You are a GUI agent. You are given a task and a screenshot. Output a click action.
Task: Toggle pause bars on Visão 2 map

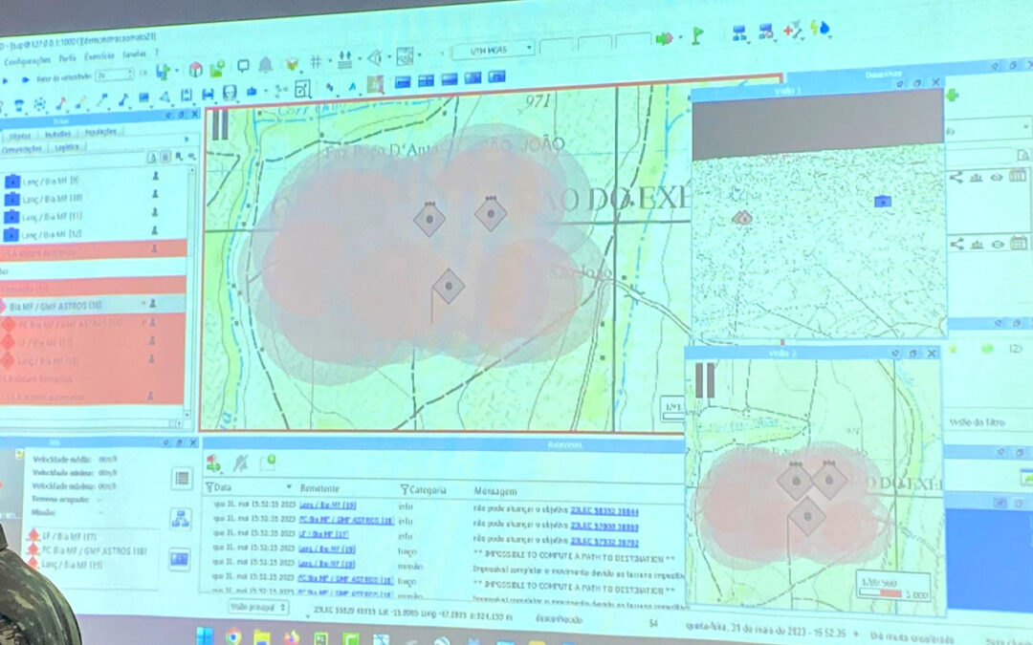click(705, 380)
